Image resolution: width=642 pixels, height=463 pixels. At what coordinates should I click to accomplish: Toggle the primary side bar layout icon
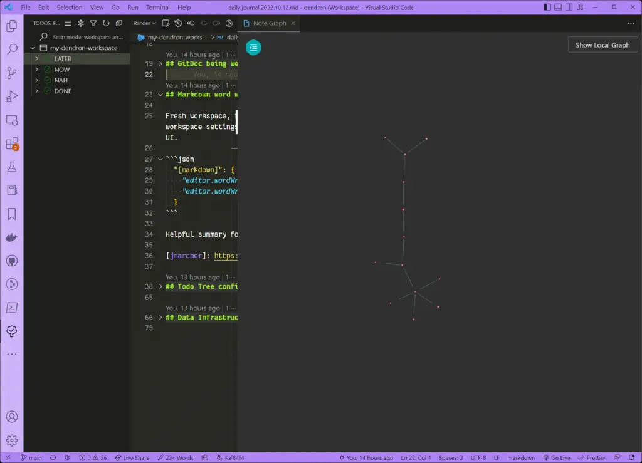point(547,8)
